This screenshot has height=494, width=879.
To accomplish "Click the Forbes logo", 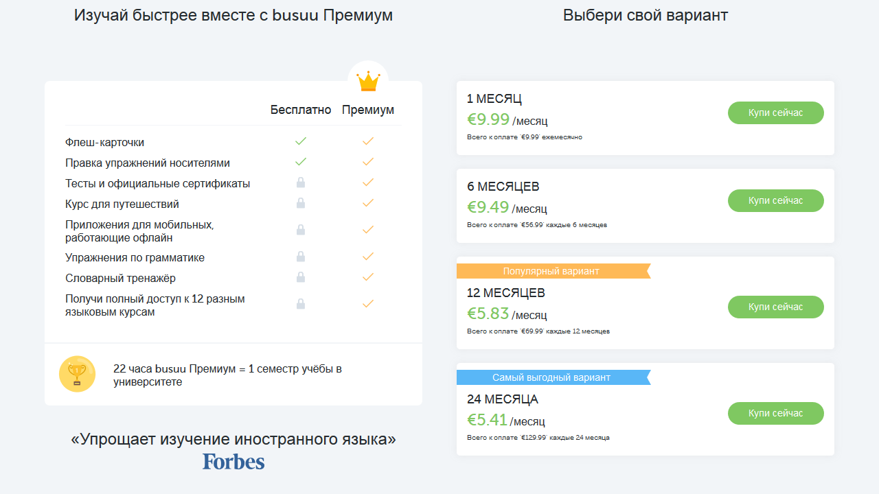I will tap(233, 461).
